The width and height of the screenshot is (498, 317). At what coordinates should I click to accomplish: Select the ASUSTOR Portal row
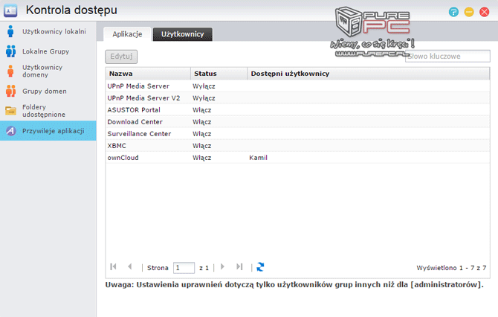coord(297,110)
